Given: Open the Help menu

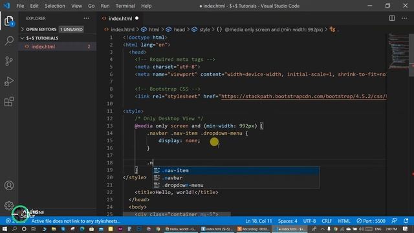Looking at the screenshot, I should [146, 6].
